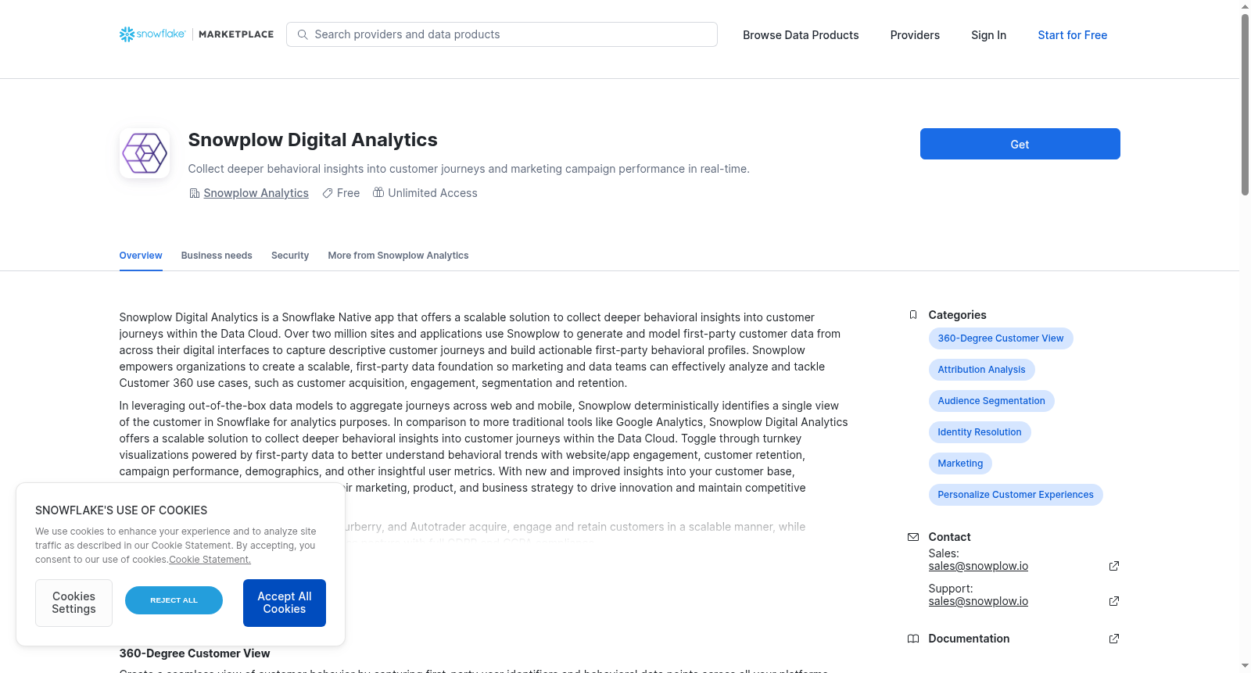Click REJECT ALL cookies button
Image resolution: width=1251 pixels, height=673 pixels.
(x=174, y=600)
